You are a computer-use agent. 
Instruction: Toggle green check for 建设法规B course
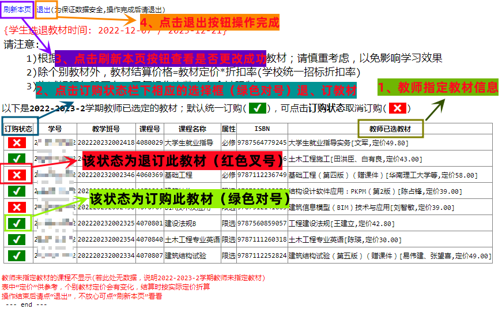(17, 223)
